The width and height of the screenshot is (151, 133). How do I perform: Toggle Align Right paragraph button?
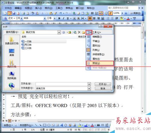[x=98, y=18]
